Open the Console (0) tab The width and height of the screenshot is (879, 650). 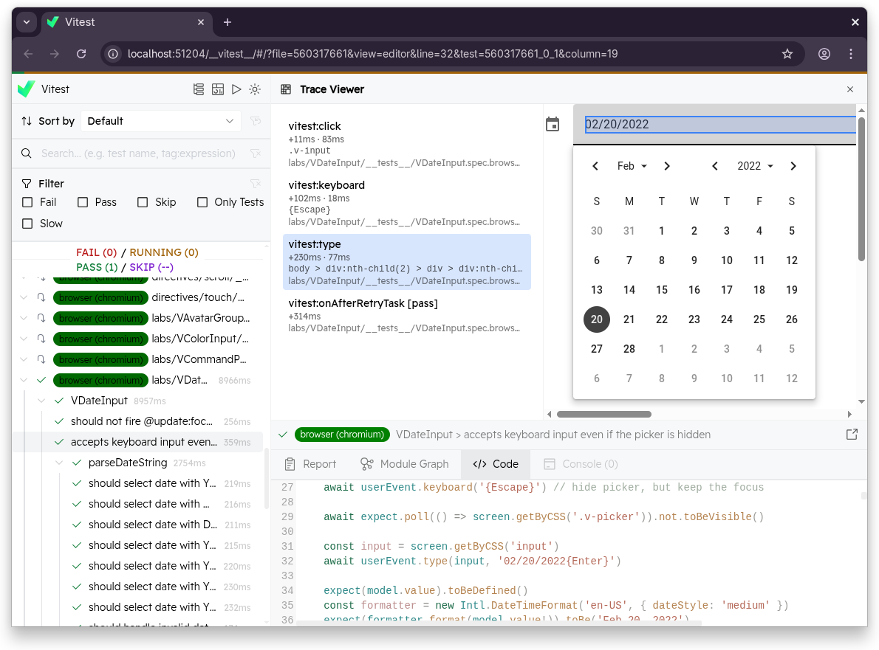[581, 464]
